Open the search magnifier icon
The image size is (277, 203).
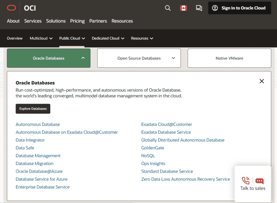(x=168, y=8)
